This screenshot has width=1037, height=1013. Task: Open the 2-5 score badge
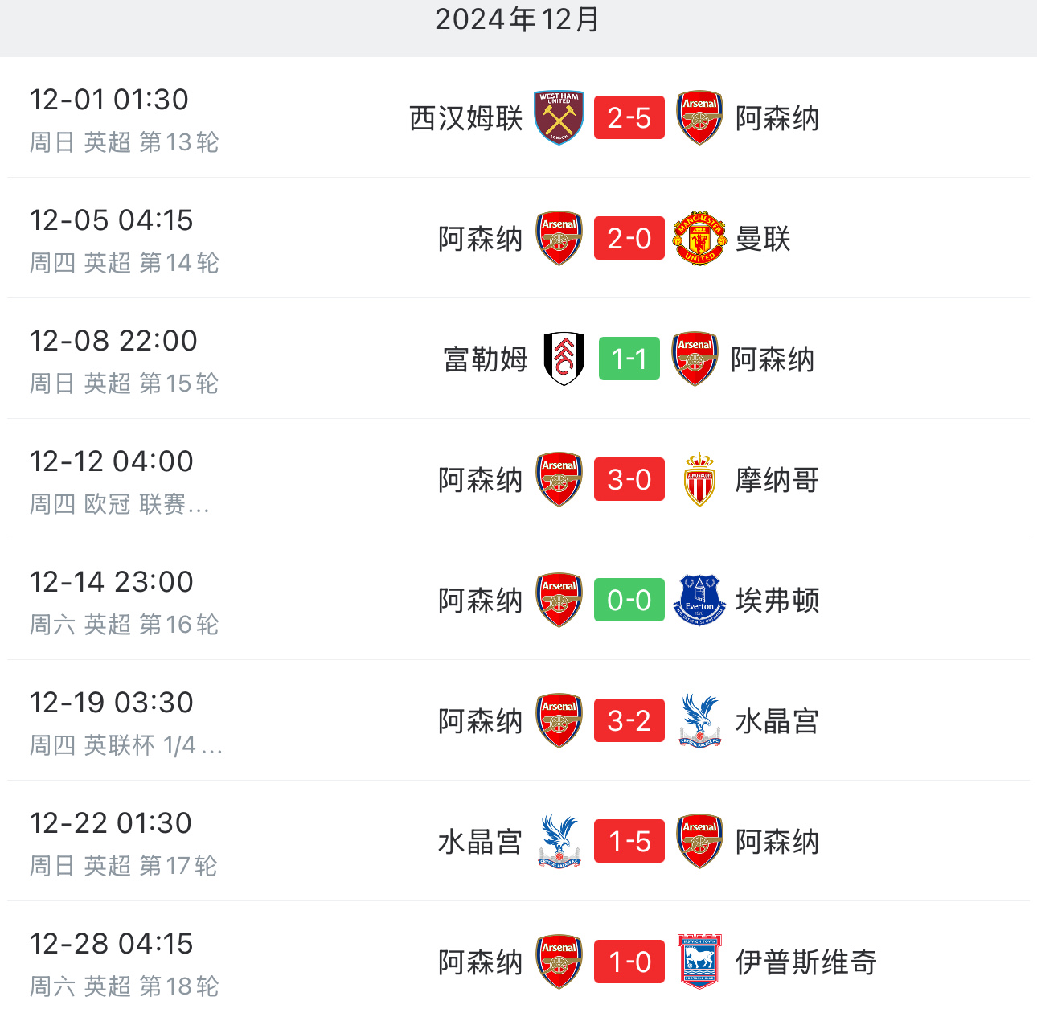click(629, 117)
